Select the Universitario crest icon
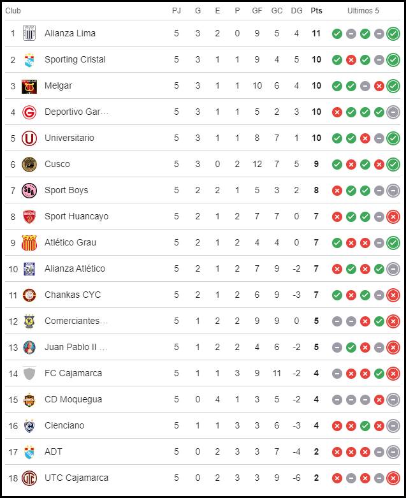 (x=29, y=138)
